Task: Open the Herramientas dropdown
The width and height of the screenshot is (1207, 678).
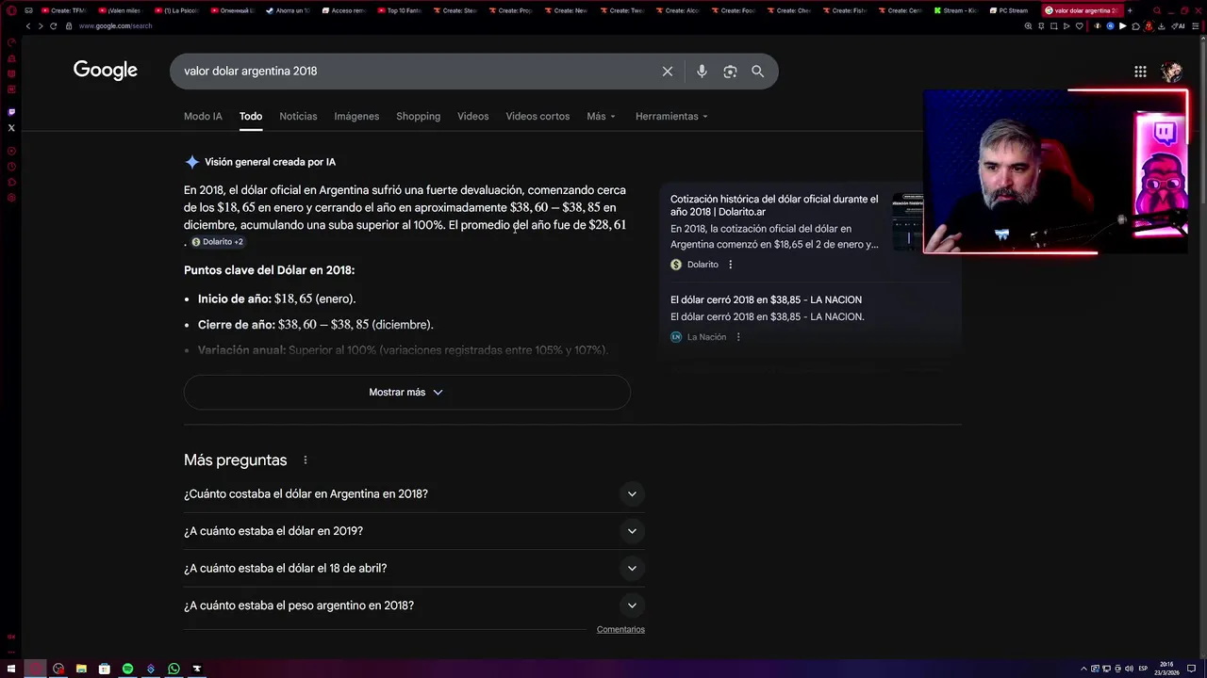Action: coord(671,116)
